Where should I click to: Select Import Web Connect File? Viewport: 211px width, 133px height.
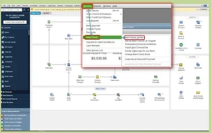click(x=136, y=48)
